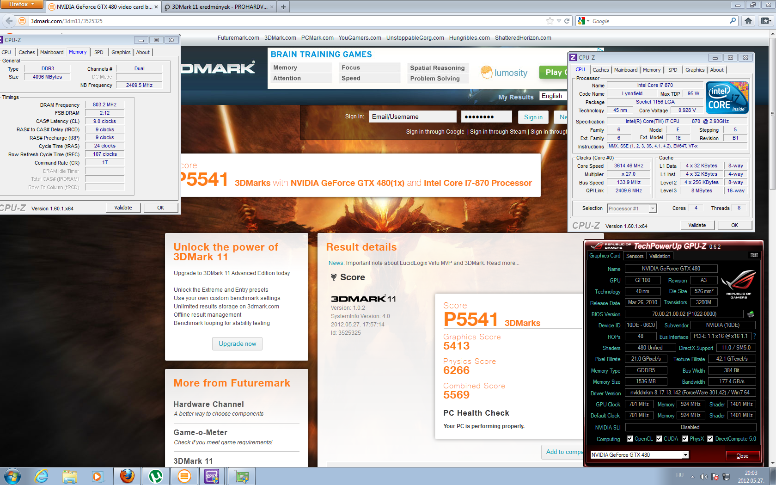Screen dimensions: 776x485
Task: Click the Upgrade now button
Action: click(x=237, y=344)
